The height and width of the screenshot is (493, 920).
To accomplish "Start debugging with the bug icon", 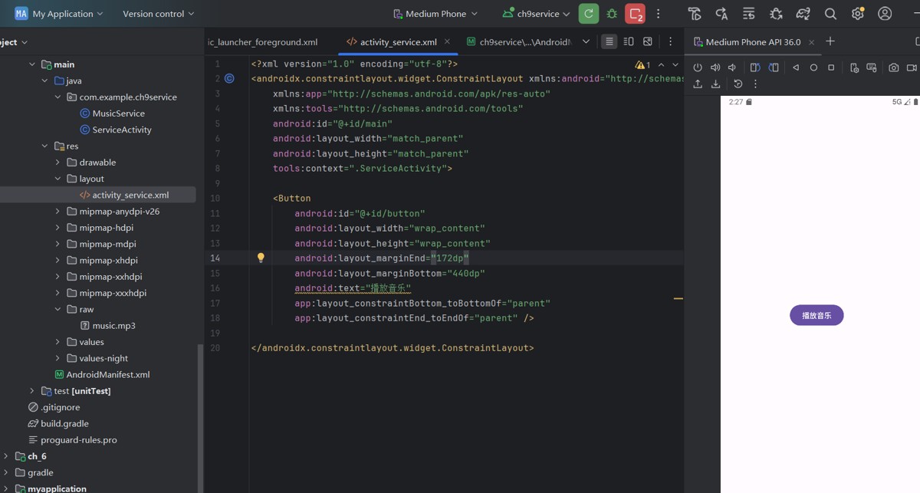I will (x=612, y=14).
